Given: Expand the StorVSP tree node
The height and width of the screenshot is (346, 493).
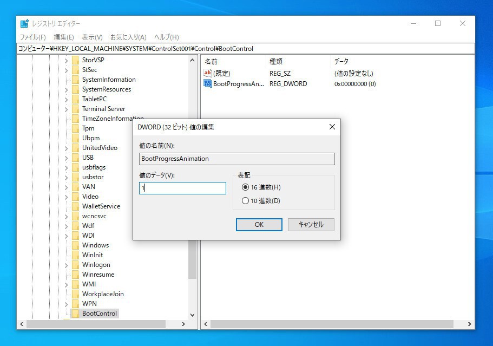Looking at the screenshot, I should point(66,61).
